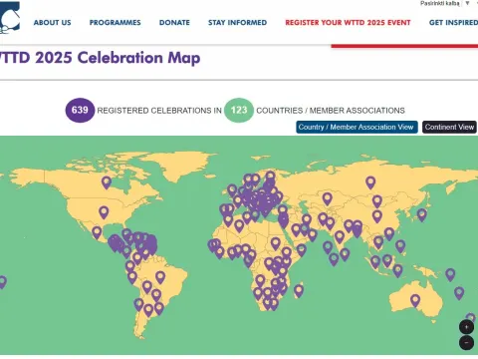Select the map pin in Madagascar
Image resolution: width=478 pixels, height=359 pixels.
click(299, 291)
